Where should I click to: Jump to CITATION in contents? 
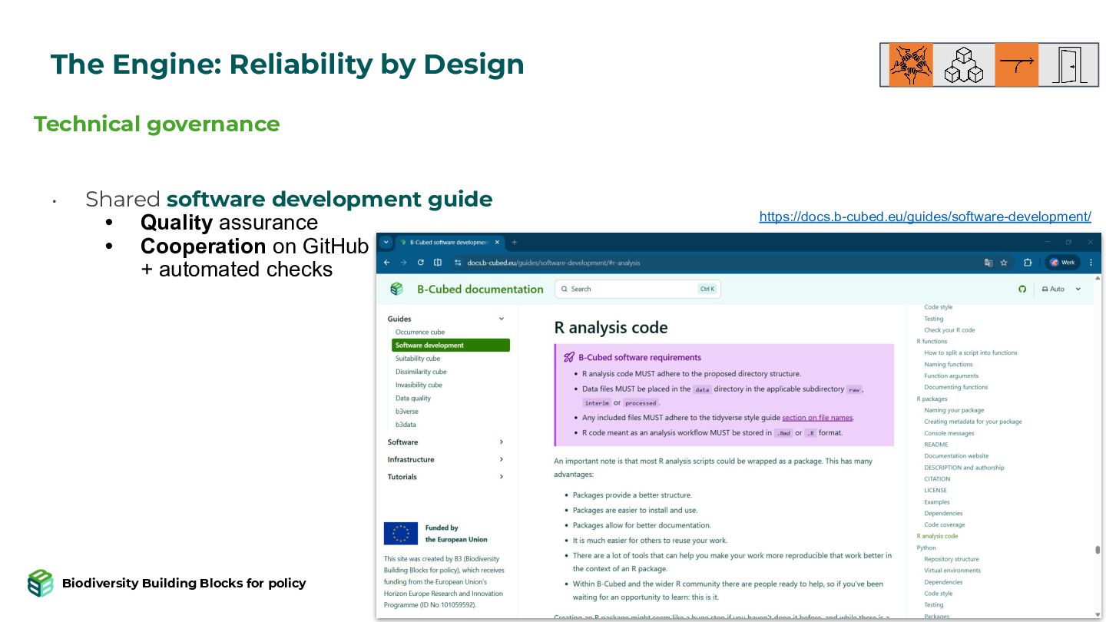(937, 479)
